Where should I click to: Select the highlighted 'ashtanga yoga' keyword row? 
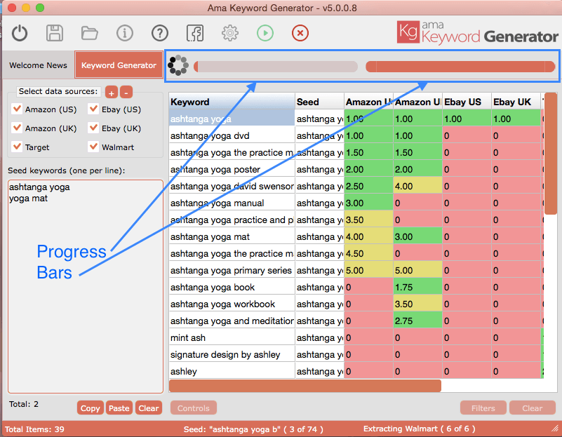tap(232, 119)
